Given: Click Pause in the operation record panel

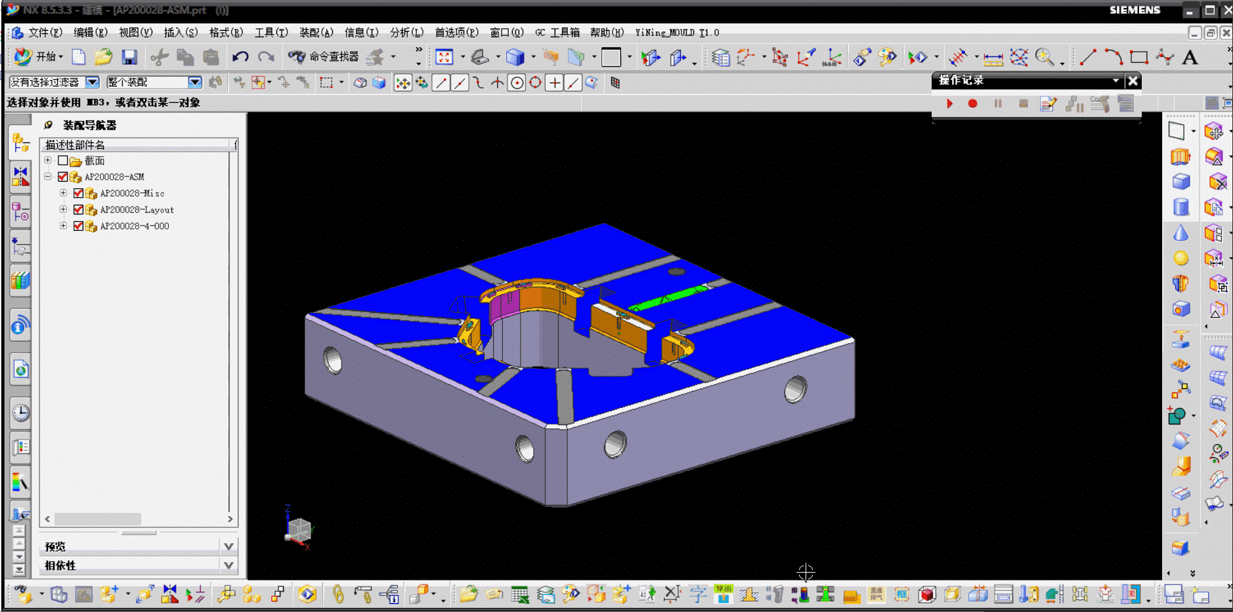Looking at the screenshot, I should 998,104.
